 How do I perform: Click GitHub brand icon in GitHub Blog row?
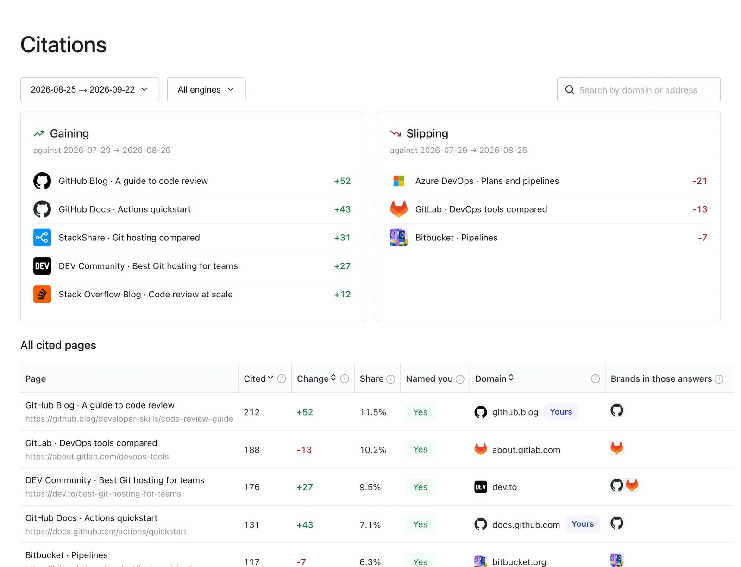[x=617, y=410]
